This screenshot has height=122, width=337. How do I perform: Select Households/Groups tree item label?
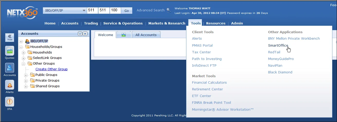[x=46, y=47]
